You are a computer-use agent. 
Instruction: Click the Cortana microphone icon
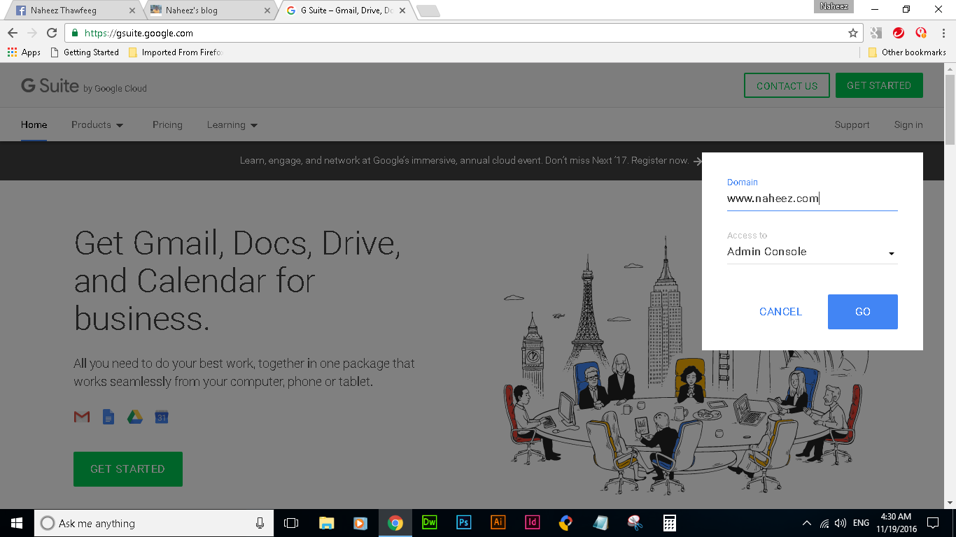pos(260,523)
